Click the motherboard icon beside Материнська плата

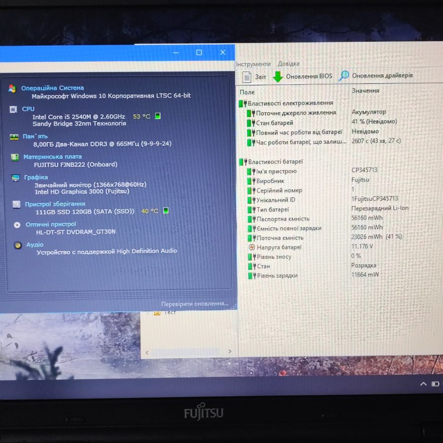tap(15, 157)
